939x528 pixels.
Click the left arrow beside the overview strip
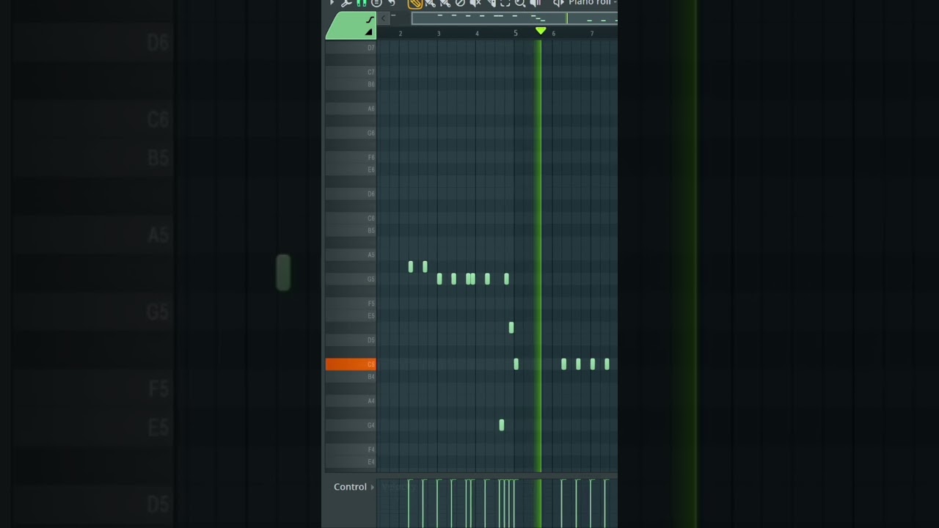click(383, 18)
